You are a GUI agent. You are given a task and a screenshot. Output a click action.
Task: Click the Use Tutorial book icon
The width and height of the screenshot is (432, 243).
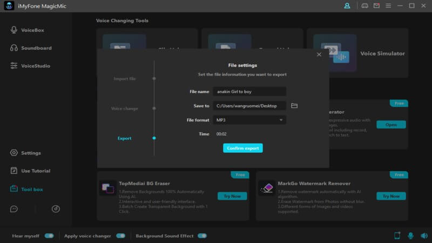14,171
